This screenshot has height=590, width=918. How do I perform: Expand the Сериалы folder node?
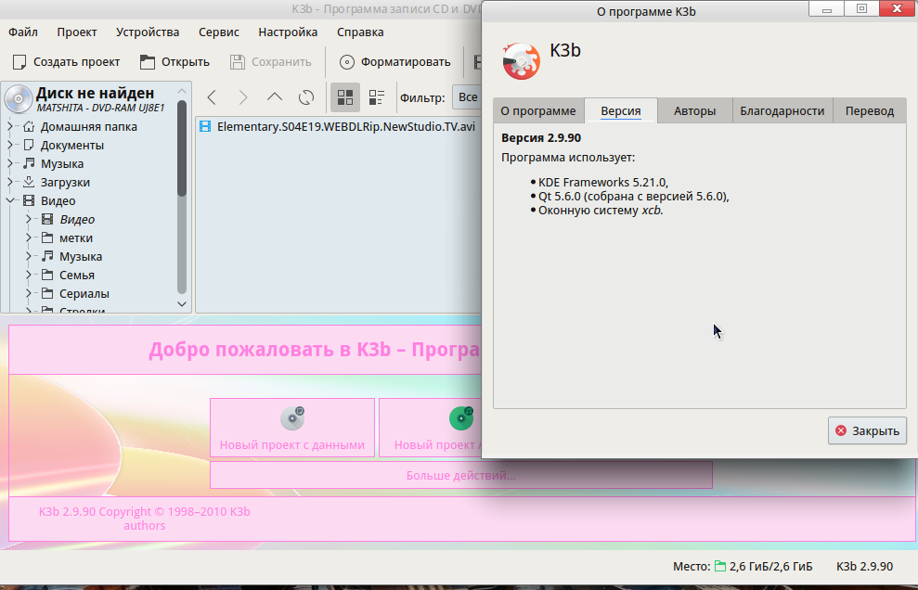pyautogui.click(x=29, y=293)
